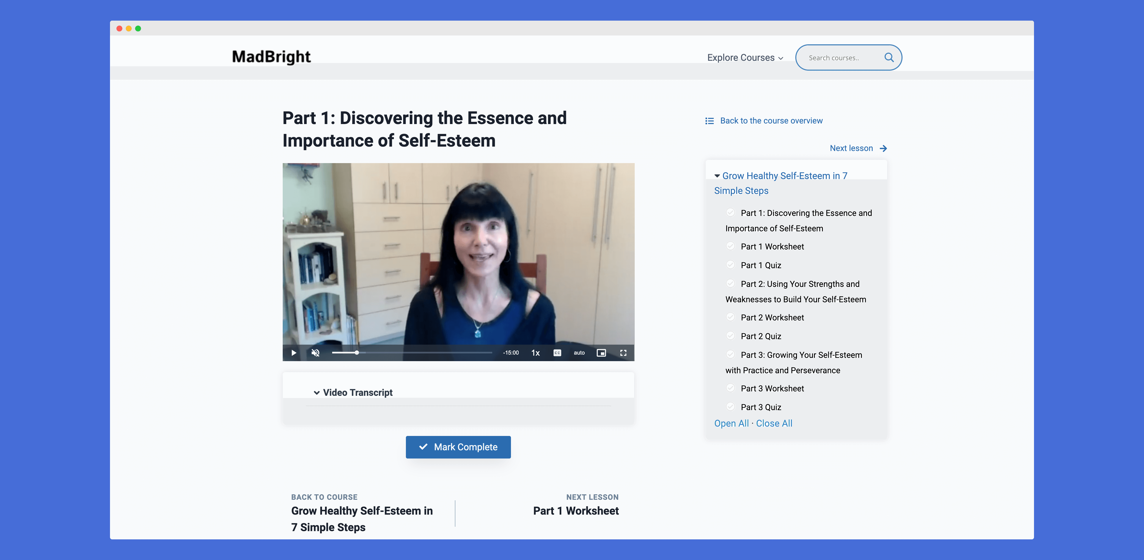
Task: Open the Part 3 Worksheet sidebar lesson
Action: point(772,389)
